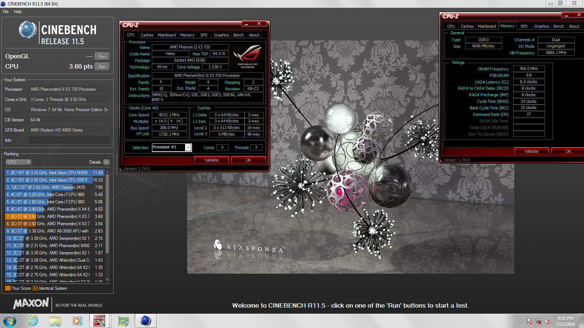Click the taskbar icon beside Cinebench

tap(123, 321)
